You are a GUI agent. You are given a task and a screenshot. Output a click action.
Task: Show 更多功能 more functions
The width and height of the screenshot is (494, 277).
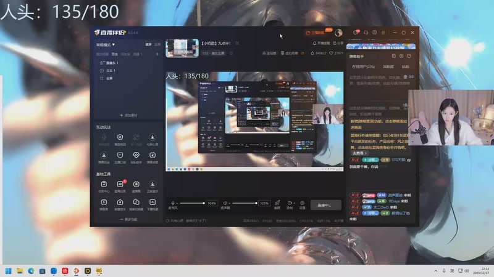click(x=128, y=220)
